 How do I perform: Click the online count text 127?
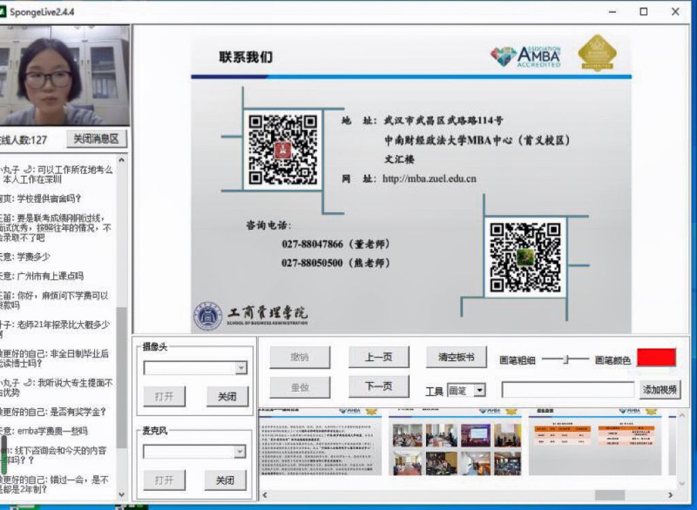[39, 140]
